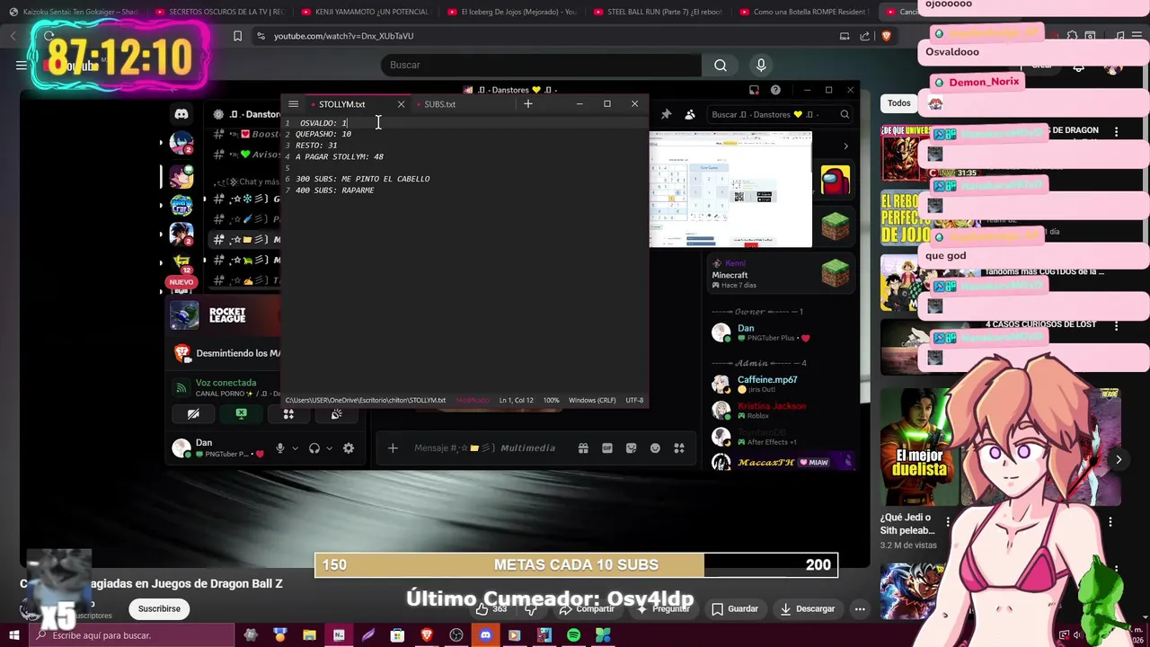Select member Kristina Jackson
This screenshot has height=647, width=1150.
pos(780,411)
